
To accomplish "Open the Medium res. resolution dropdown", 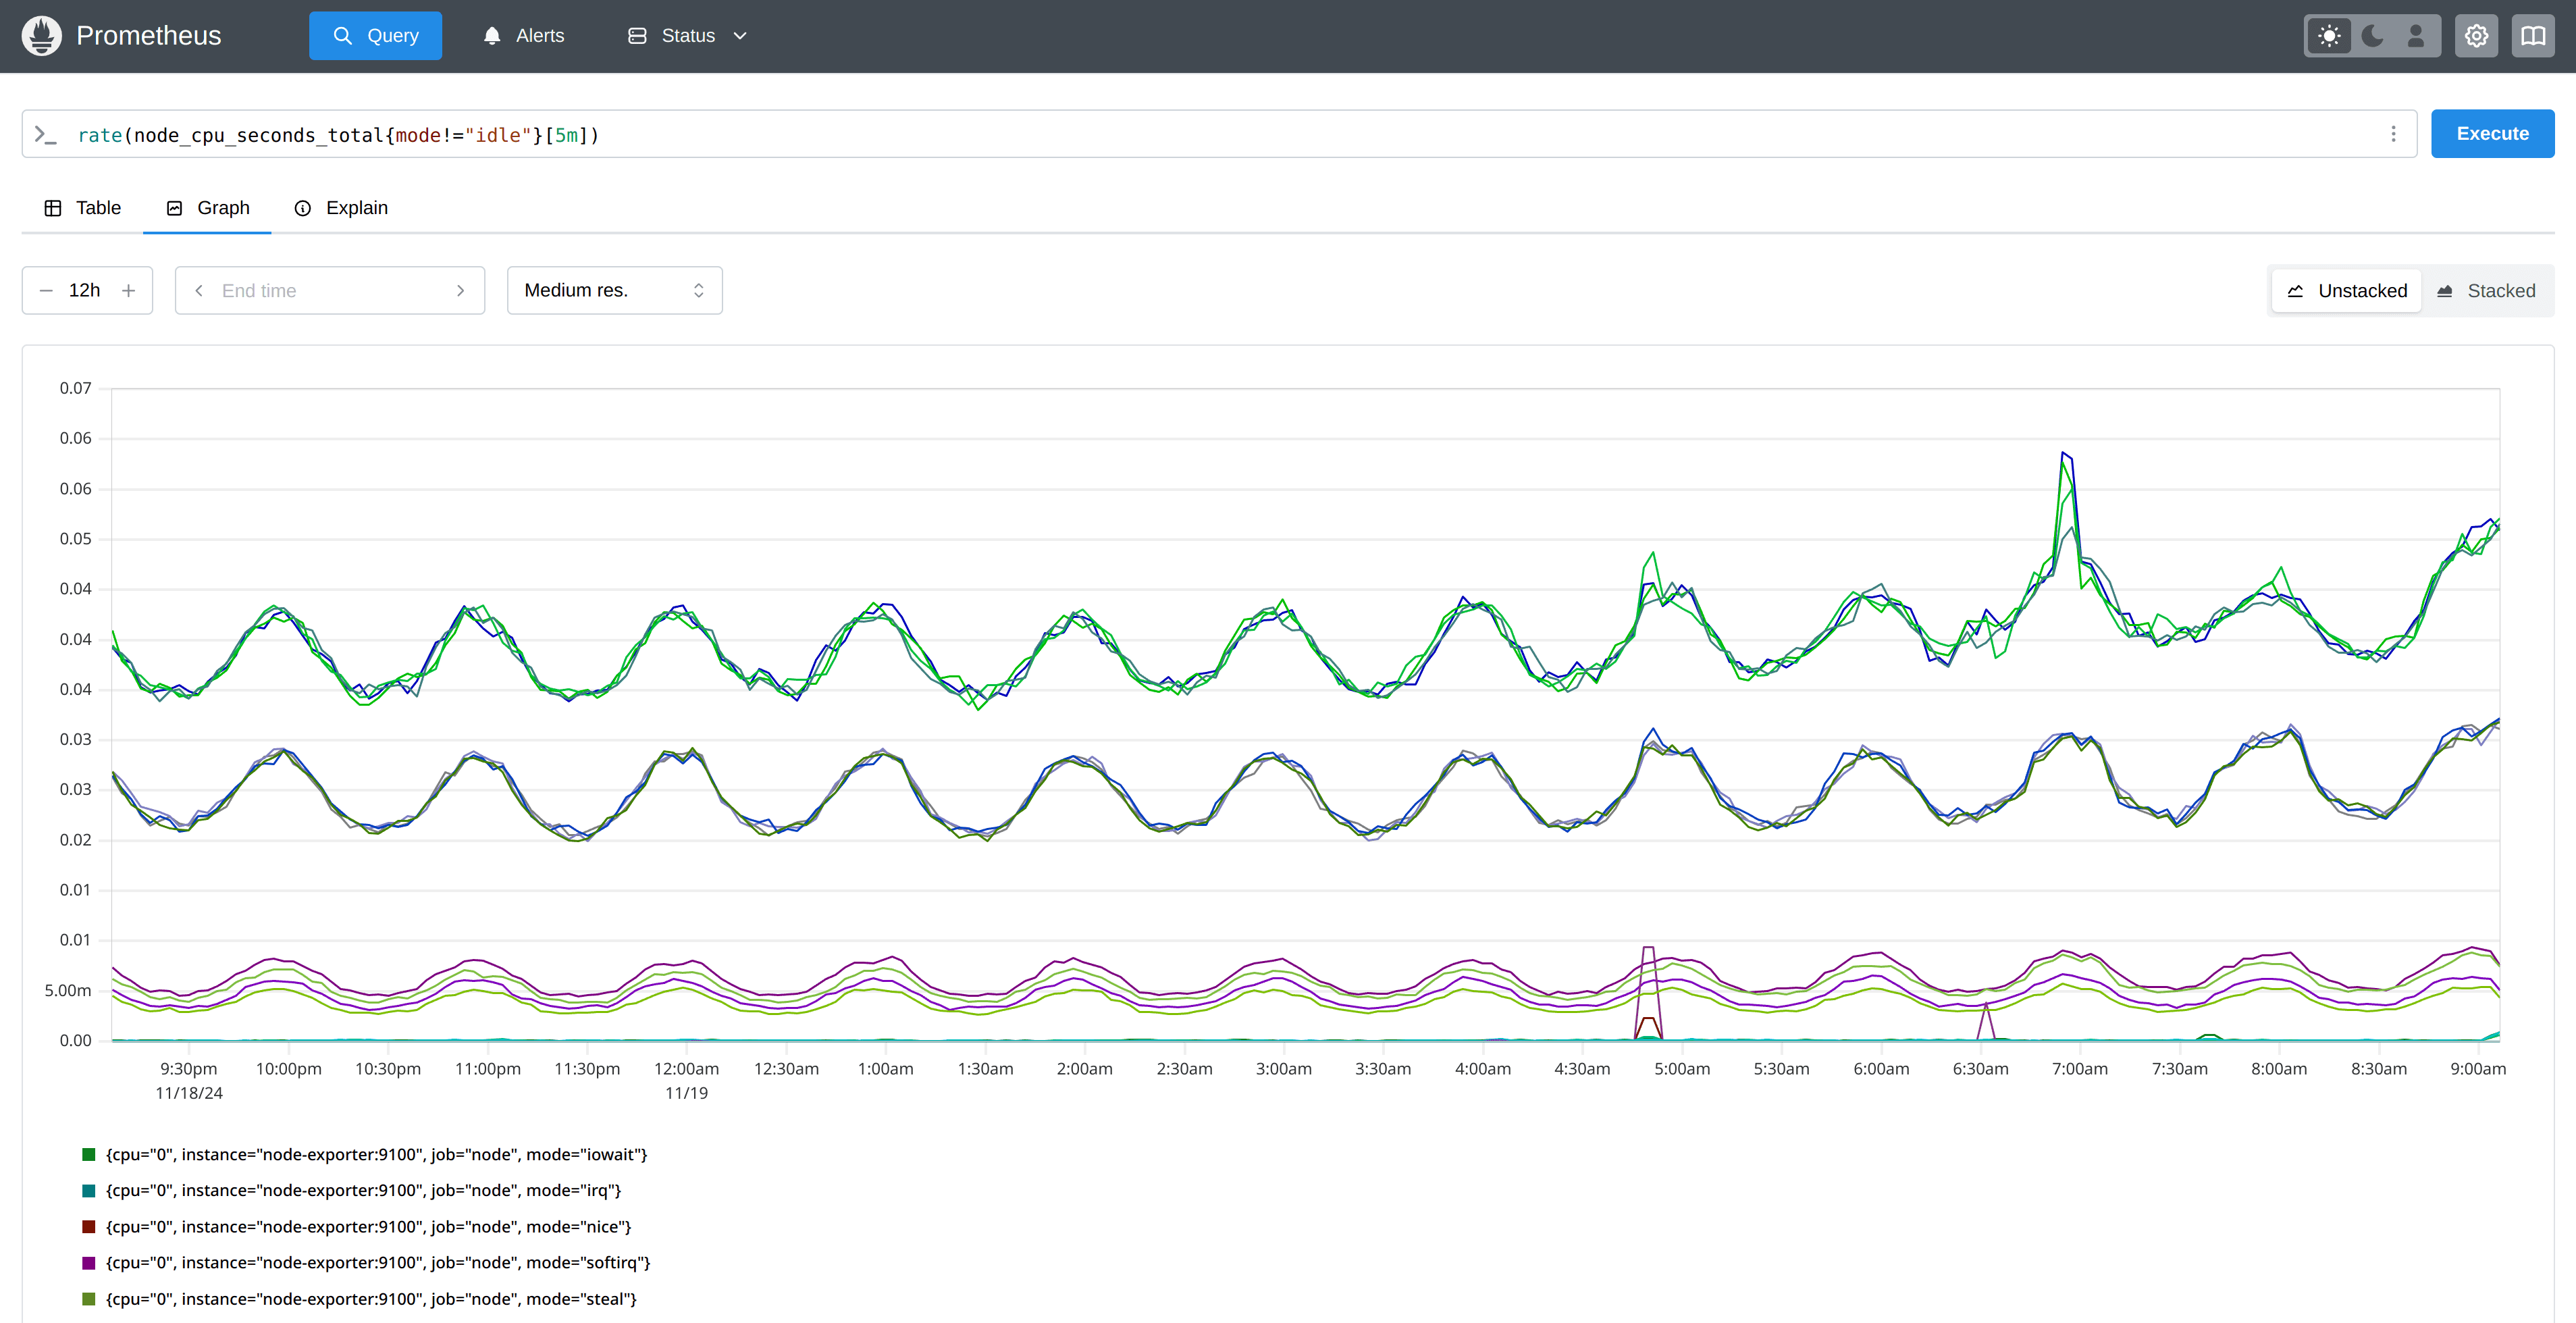I will tap(614, 291).
